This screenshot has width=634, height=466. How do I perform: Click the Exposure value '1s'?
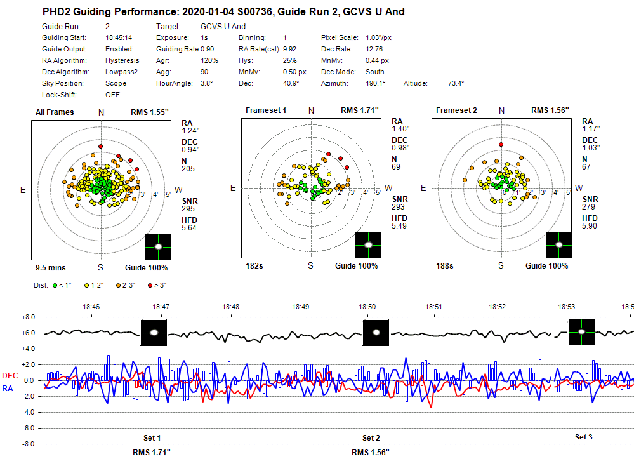coord(204,37)
